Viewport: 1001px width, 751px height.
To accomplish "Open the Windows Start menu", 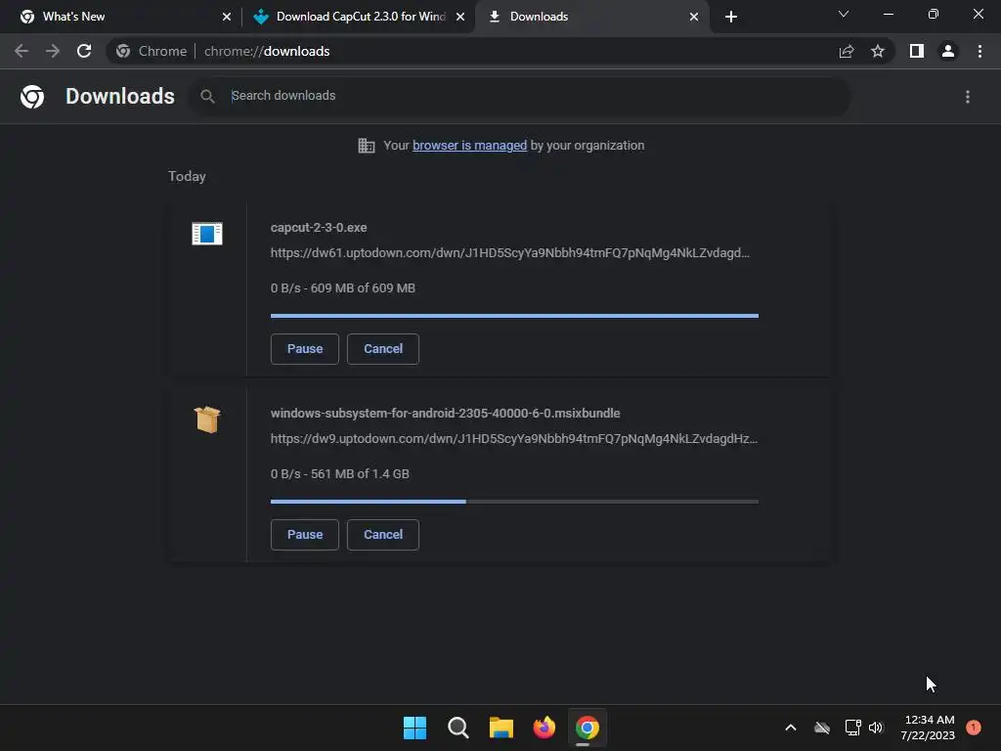I will click(414, 728).
